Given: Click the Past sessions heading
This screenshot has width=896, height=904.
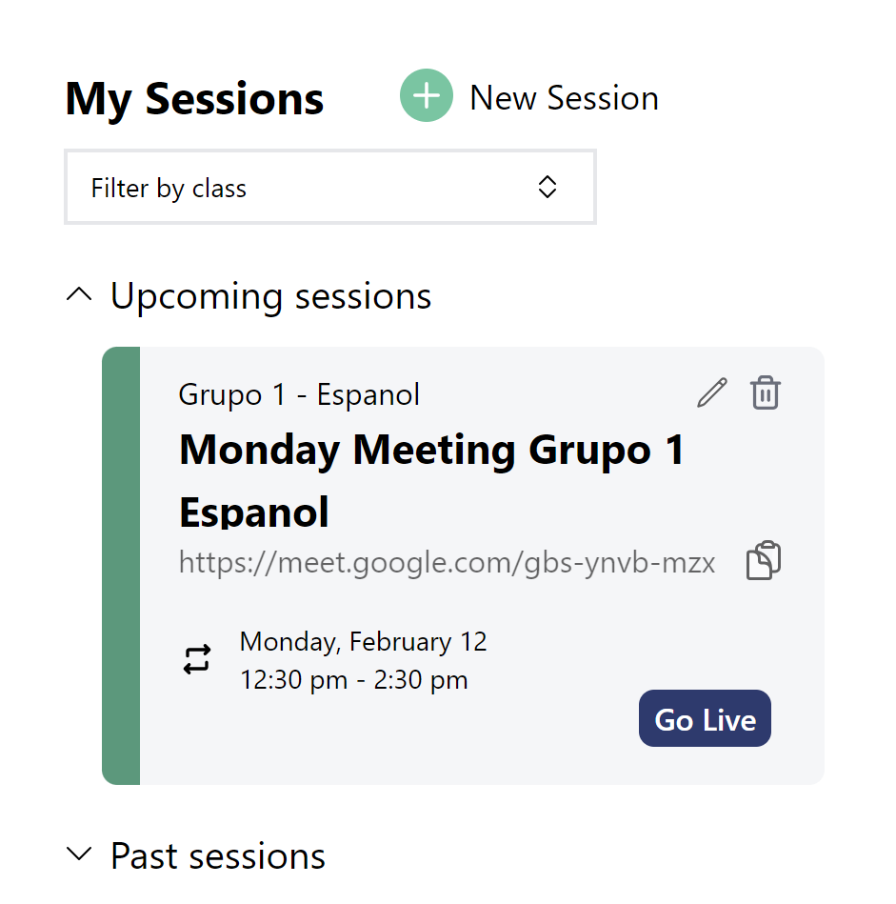Looking at the screenshot, I should [x=218, y=856].
